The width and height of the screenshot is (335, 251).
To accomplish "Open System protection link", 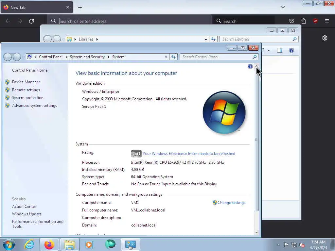I will click(28, 98).
